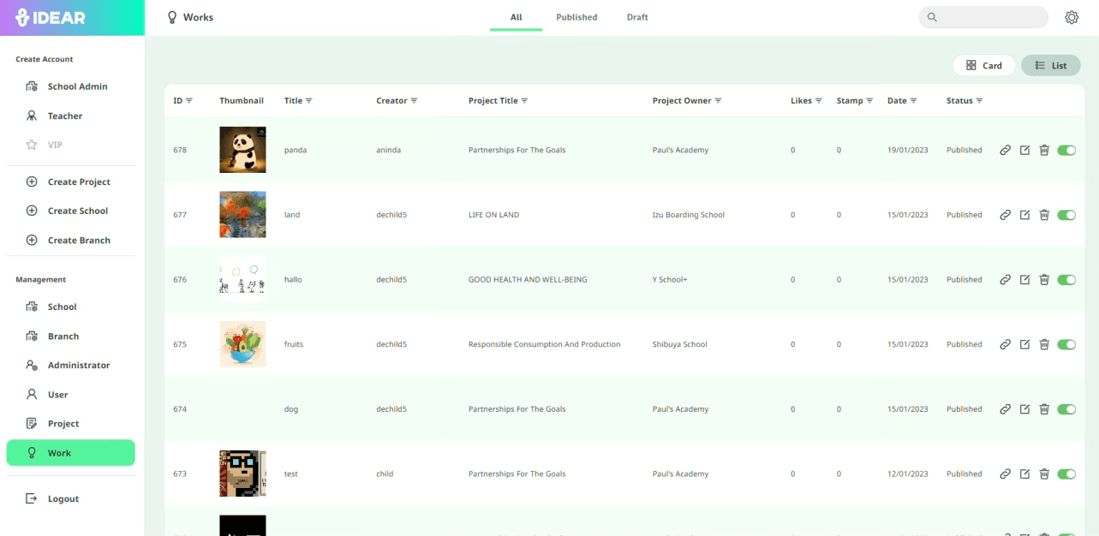Viewport: 1099px width, 536px height.
Task: Copy link for the land work
Action: pyautogui.click(x=1006, y=215)
